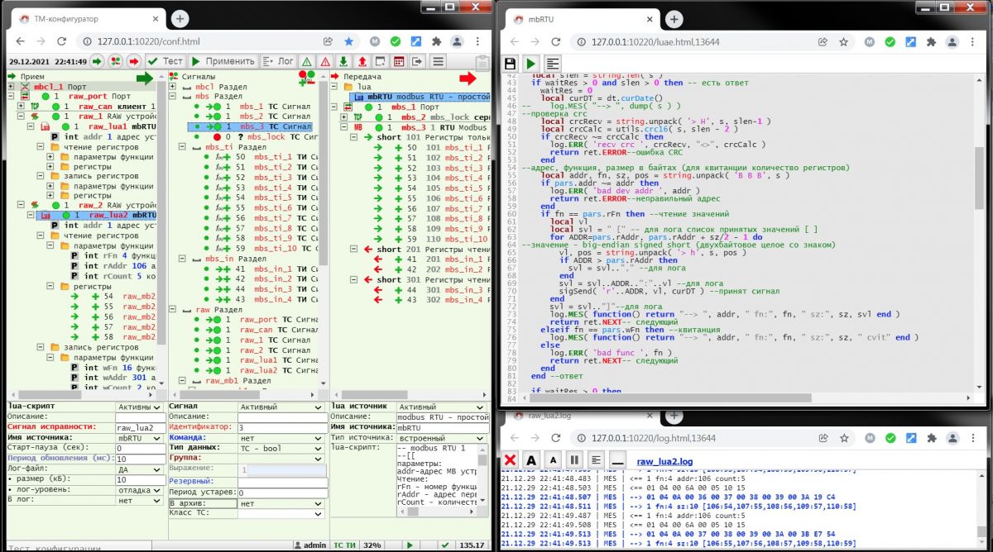Decrease the log font with small A icon
The width and height of the screenshot is (993, 552).
tap(553, 459)
